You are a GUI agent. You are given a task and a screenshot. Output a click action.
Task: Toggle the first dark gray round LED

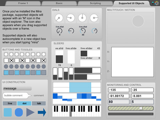point(6,66)
